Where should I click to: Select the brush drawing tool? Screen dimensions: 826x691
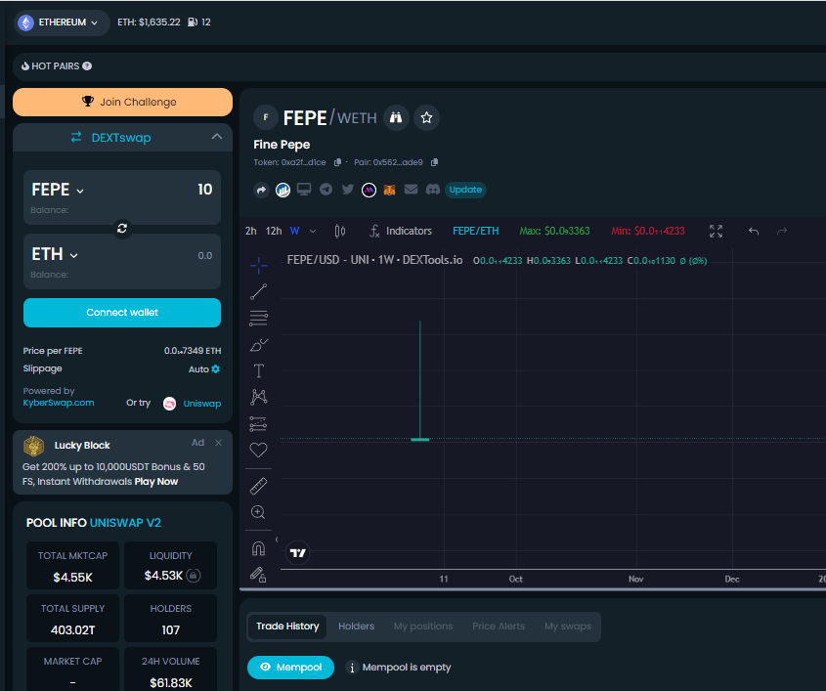(x=259, y=345)
